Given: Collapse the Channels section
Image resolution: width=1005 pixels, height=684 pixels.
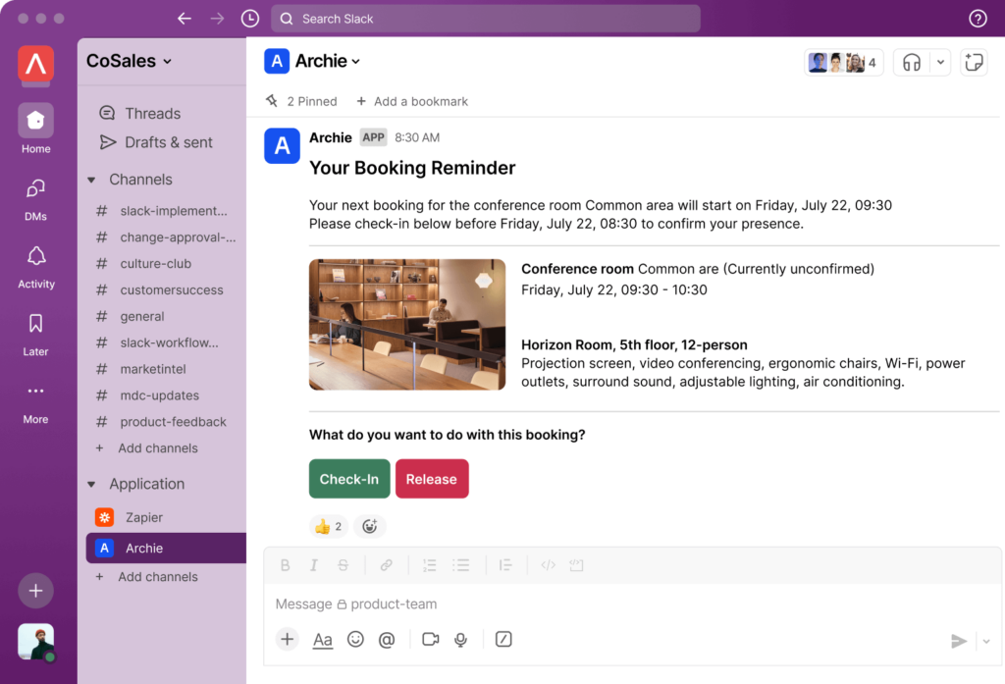Looking at the screenshot, I should click(x=116, y=180).
